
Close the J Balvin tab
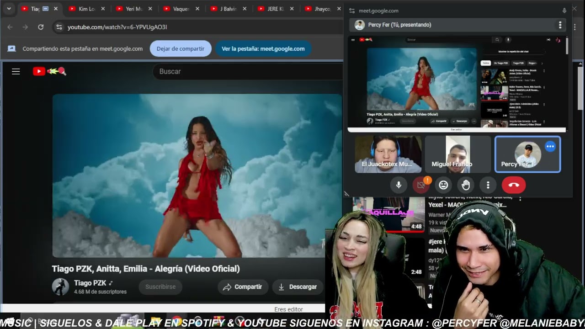244,9
